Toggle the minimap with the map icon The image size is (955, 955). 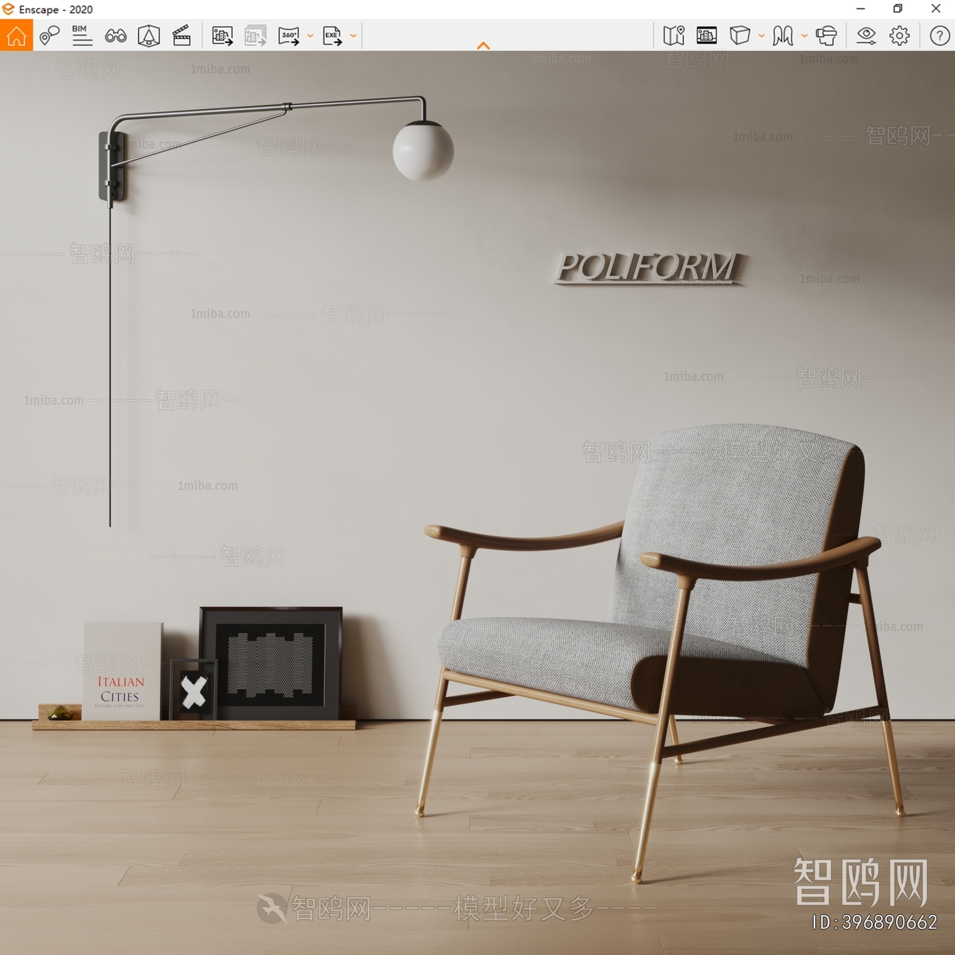tap(674, 36)
